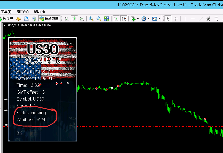The width and height of the screenshot is (223, 153).
Task: Tile chart windows with the grid icon
Action: [106, 19]
